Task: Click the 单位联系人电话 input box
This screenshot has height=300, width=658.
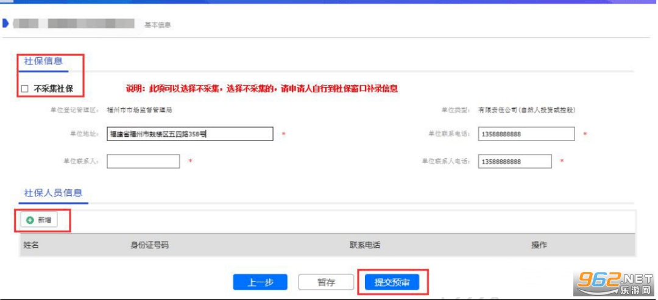Action: 515,161
